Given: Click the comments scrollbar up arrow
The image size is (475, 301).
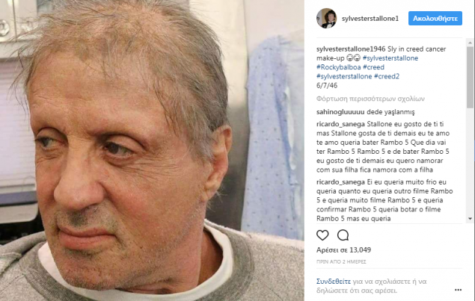Looking at the screenshot, I should coord(470,43).
